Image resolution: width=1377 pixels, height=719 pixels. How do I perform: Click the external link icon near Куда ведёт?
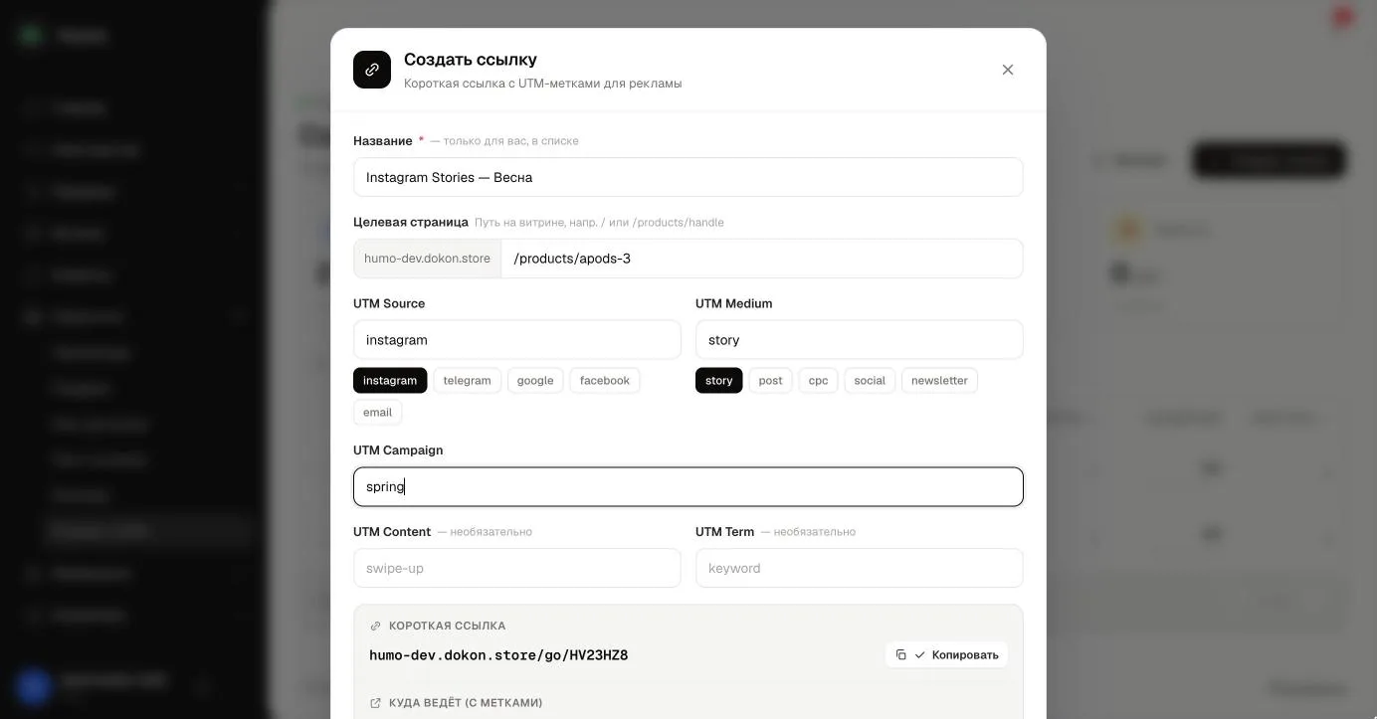[375, 703]
